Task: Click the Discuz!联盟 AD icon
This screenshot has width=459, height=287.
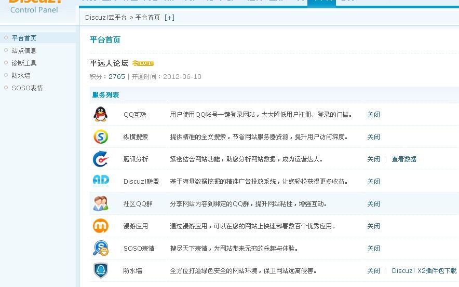Action: point(101,181)
